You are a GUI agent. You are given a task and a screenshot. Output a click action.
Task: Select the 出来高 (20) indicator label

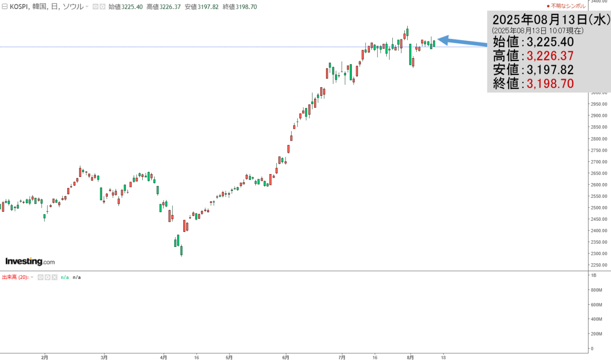point(15,277)
